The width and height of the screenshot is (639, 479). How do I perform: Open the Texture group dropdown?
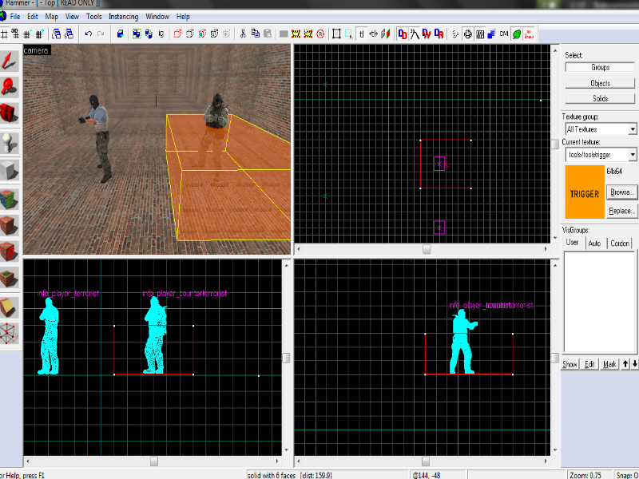click(x=633, y=129)
